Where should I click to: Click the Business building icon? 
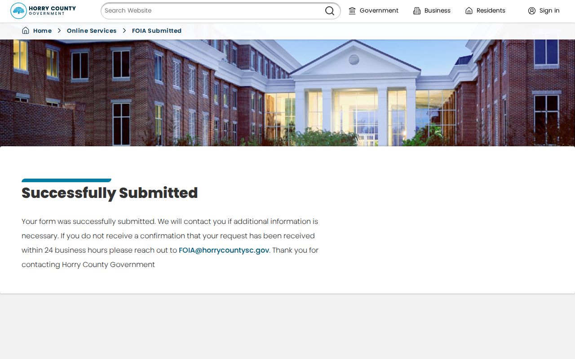click(417, 11)
